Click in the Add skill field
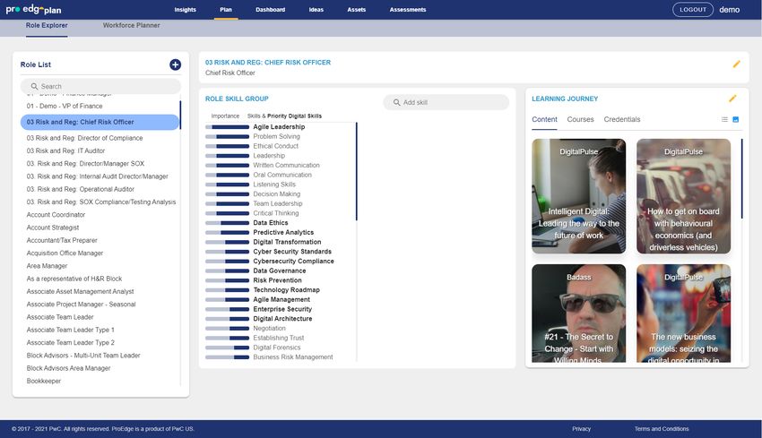Viewport: 762px width, 438px height. [x=446, y=102]
